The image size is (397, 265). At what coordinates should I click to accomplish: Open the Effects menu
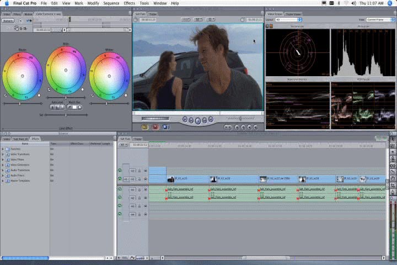point(130,3)
